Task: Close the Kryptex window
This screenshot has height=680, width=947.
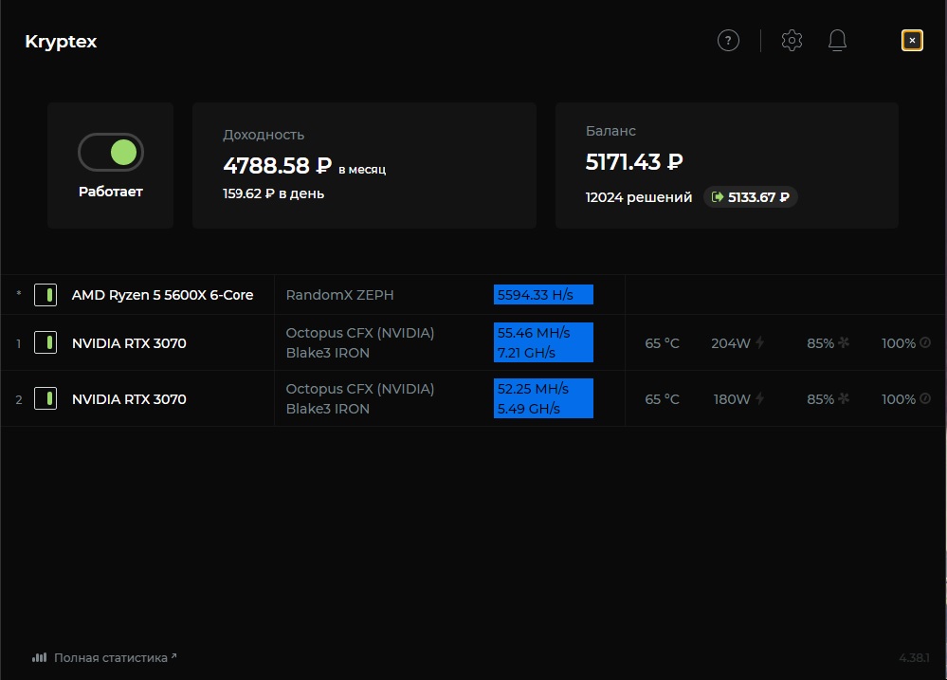Action: pyautogui.click(x=912, y=41)
